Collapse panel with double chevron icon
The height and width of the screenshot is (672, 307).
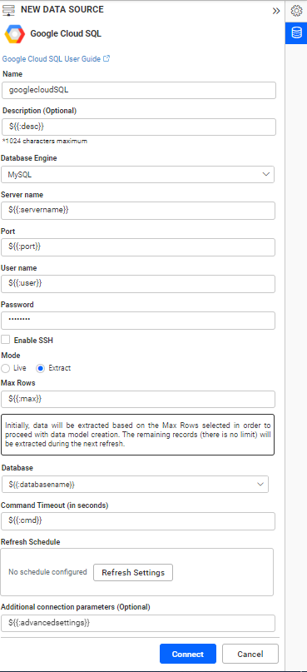point(276,11)
